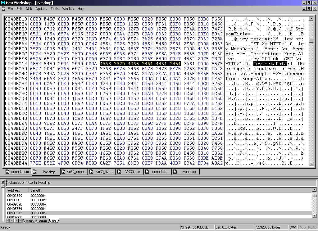This screenshot has height=231, width=318.
Task: Switch to the vx30_enco... file tab
Action: point(74,172)
